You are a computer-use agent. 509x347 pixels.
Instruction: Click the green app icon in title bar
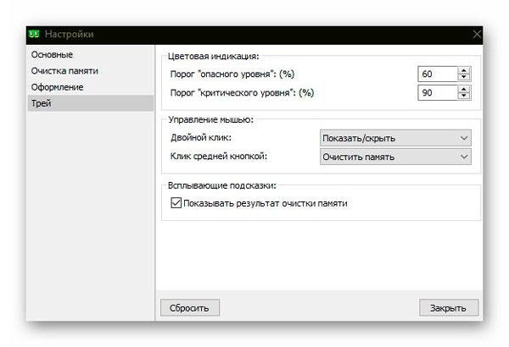[x=34, y=34]
